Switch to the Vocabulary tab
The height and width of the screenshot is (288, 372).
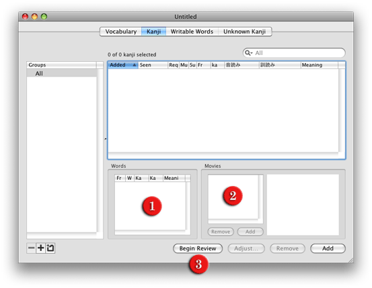click(x=121, y=32)
